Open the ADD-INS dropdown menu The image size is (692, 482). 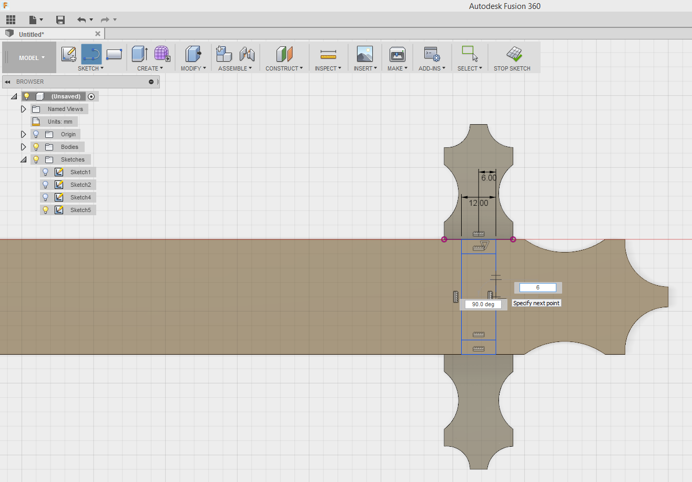[432, 68]
